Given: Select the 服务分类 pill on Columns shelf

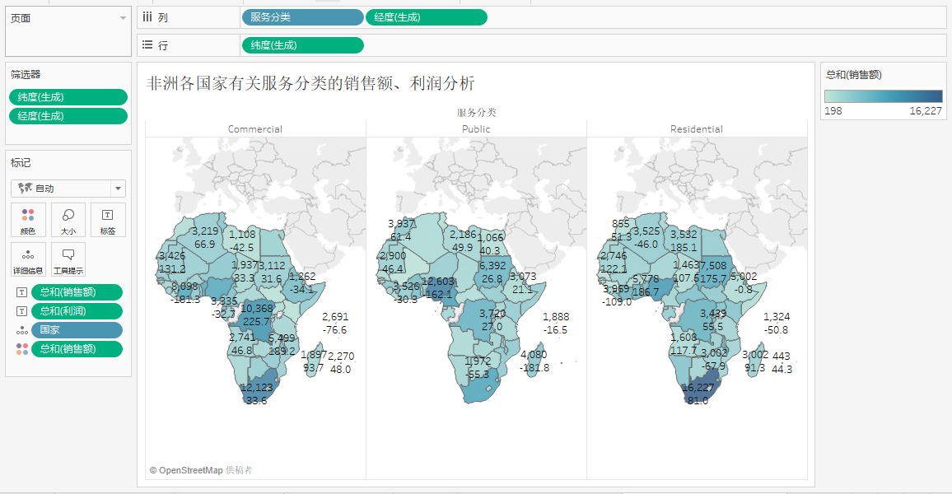Looking at the screenshot, I should pyautogui.click(x=302, y=17).
